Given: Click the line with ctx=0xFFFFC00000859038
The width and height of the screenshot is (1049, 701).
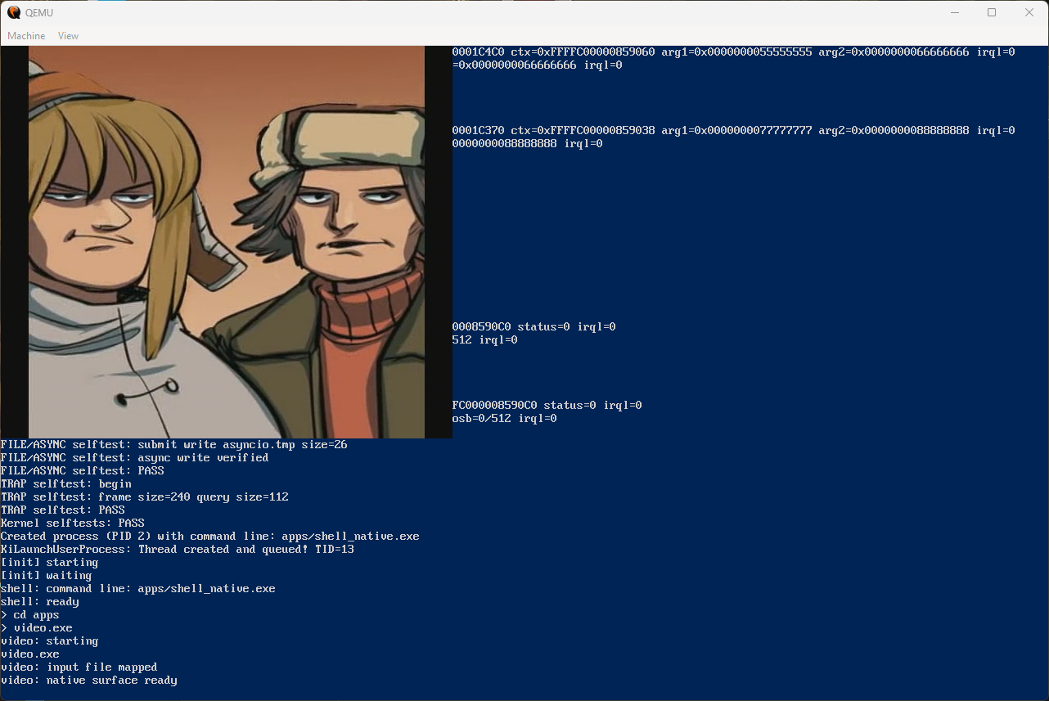Looking at the screenshot, I should click(734, 131).
